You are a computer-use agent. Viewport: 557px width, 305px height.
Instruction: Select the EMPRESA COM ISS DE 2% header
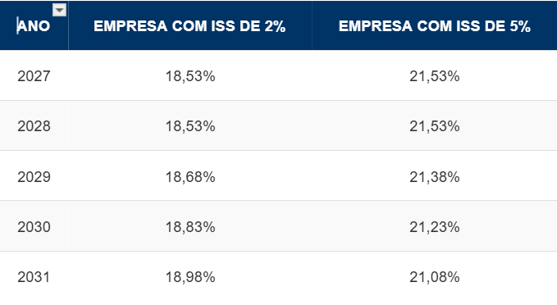coord(189,26)
